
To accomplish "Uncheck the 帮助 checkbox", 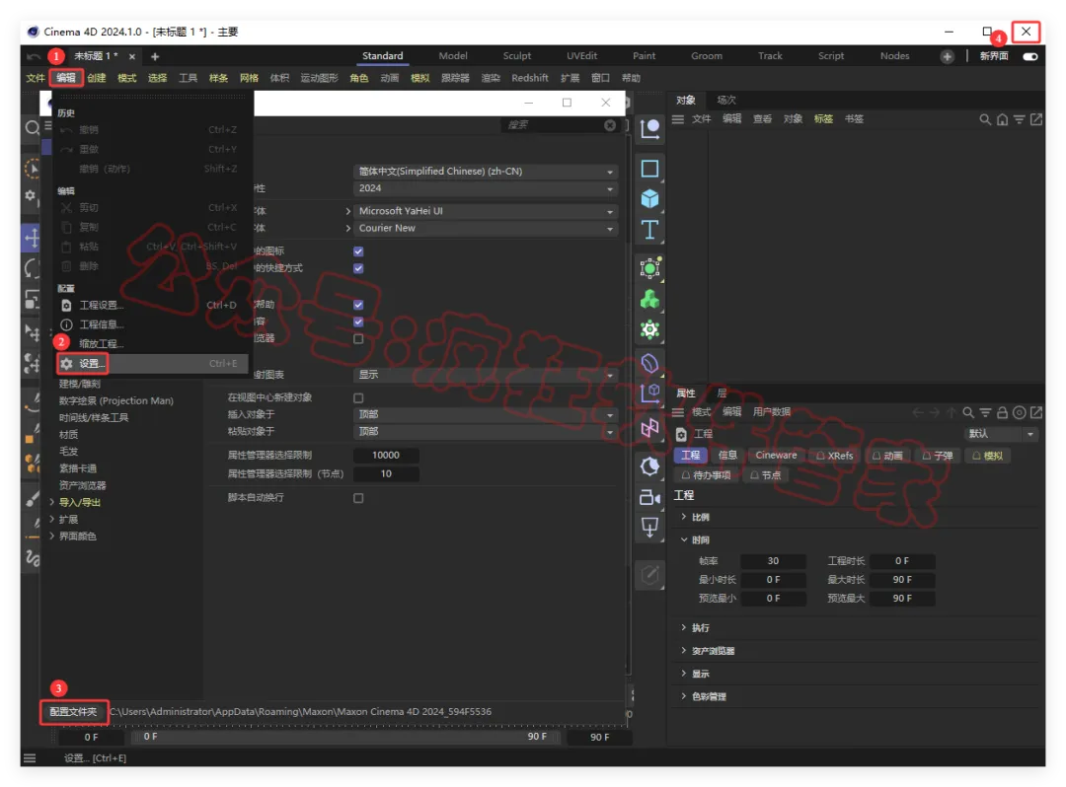I will [x=358, y=305].
